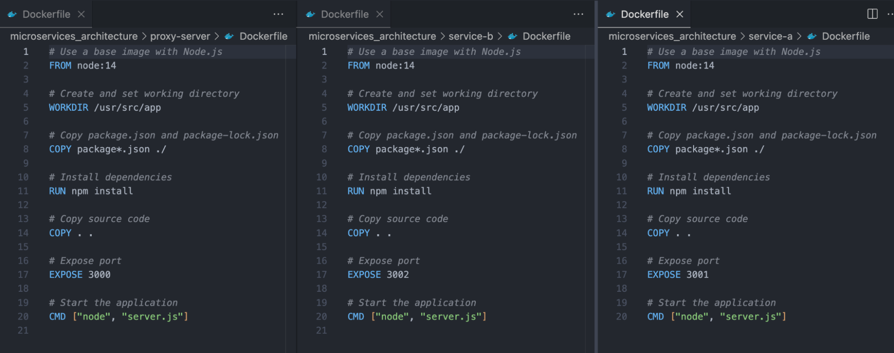Close the service-a Dockerfile tab
The width and height of the screenshot is (894, 353).
(680, 14)
